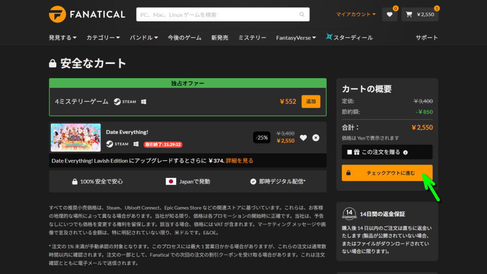The width and height of the screenshot is (487, 274).
Task: Focus the game search input field
Action: [223, 14]
